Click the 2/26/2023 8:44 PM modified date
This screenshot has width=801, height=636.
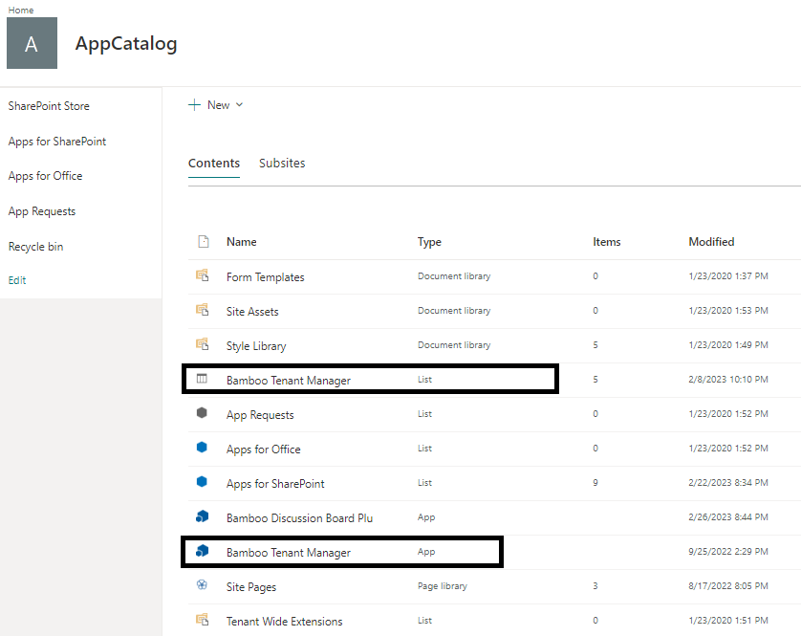pos(728,516)
